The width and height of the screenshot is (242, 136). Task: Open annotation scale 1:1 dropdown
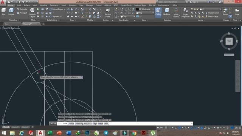point(213,128)
